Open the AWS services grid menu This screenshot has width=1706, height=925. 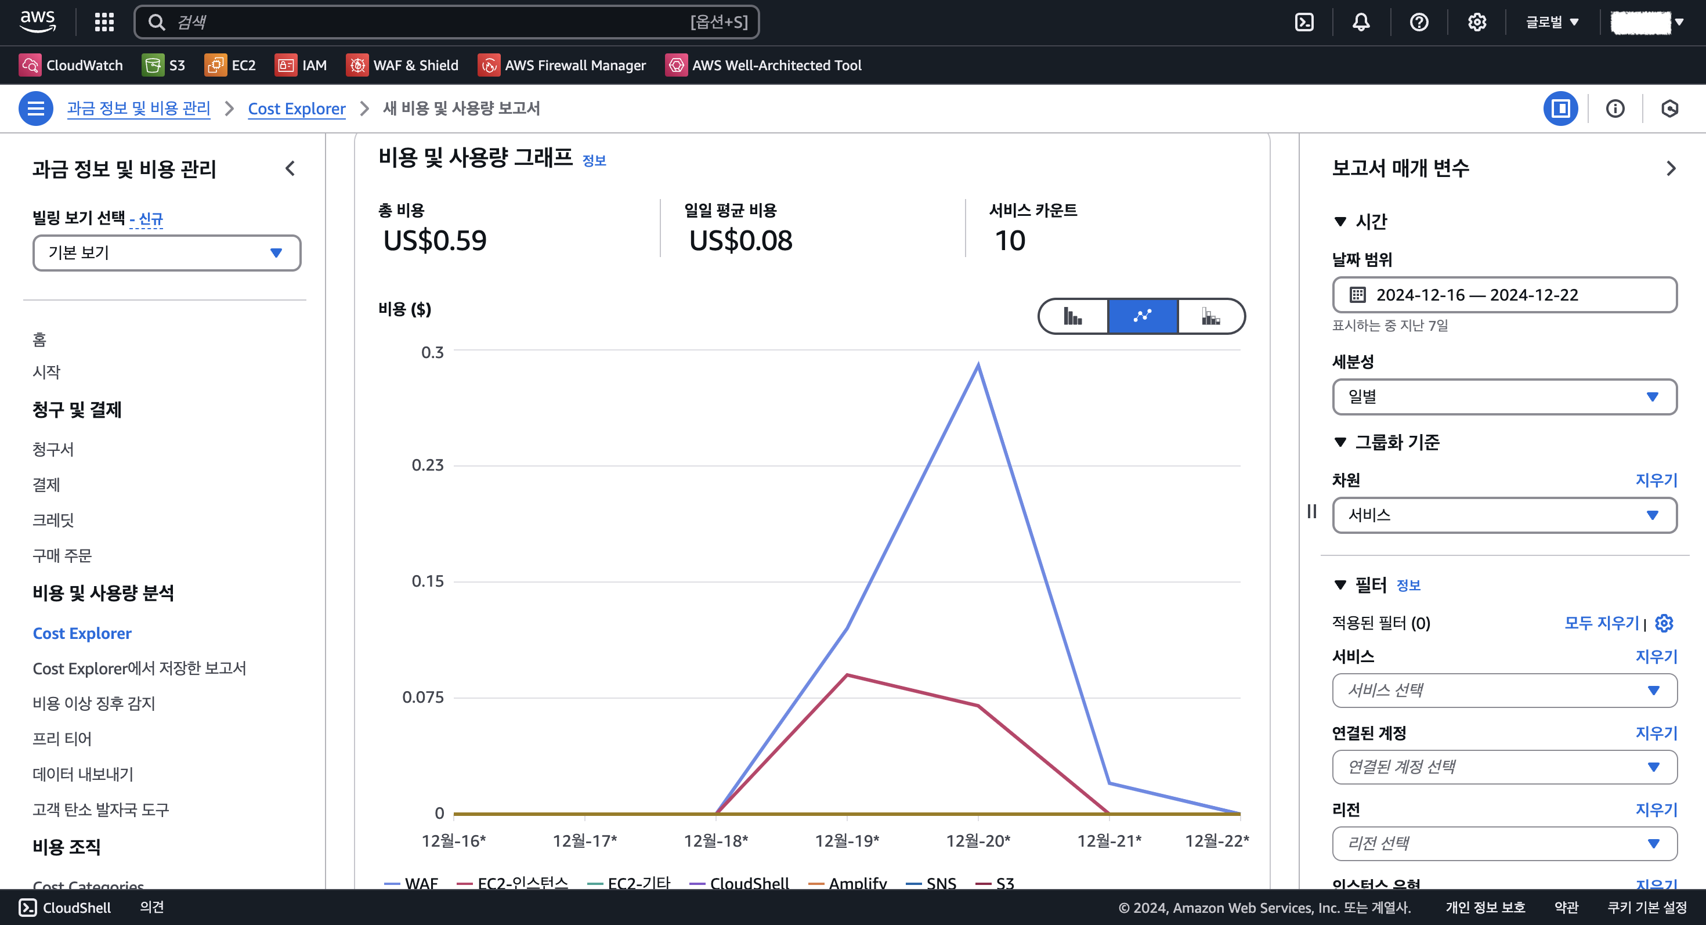104,22
